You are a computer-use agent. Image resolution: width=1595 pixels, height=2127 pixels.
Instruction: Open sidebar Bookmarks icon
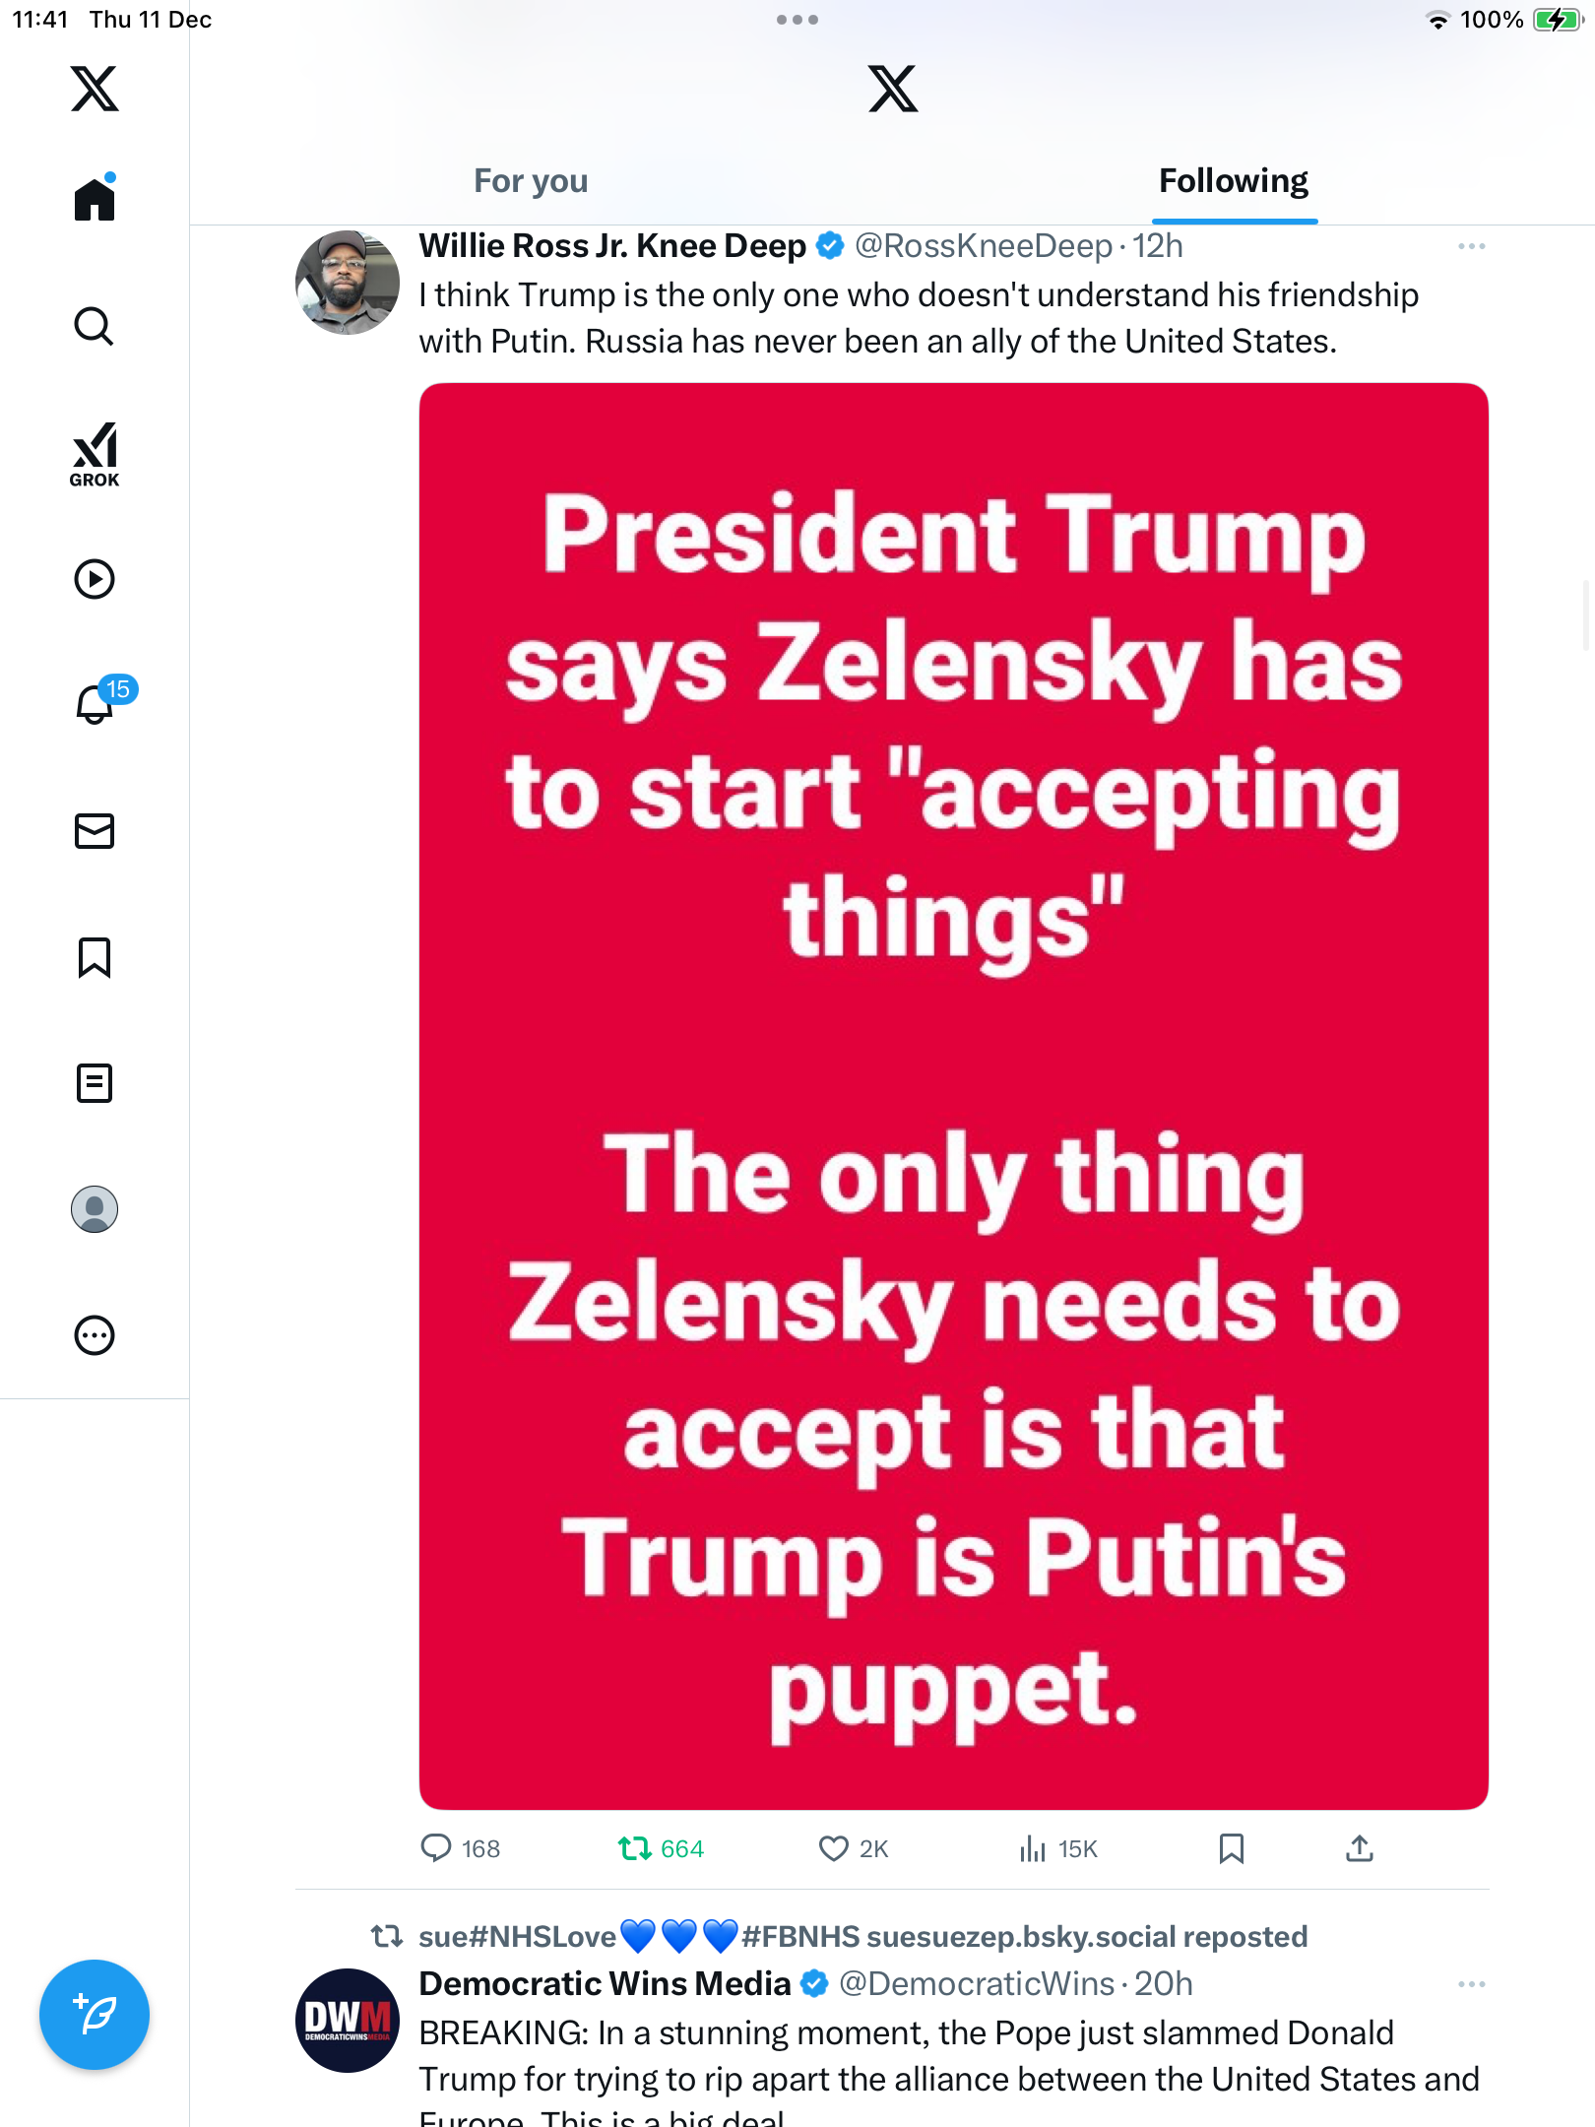coord(95,957)
